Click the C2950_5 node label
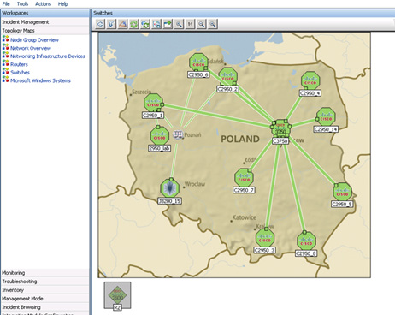The image size is (395, 315). (x=342, y=205)
